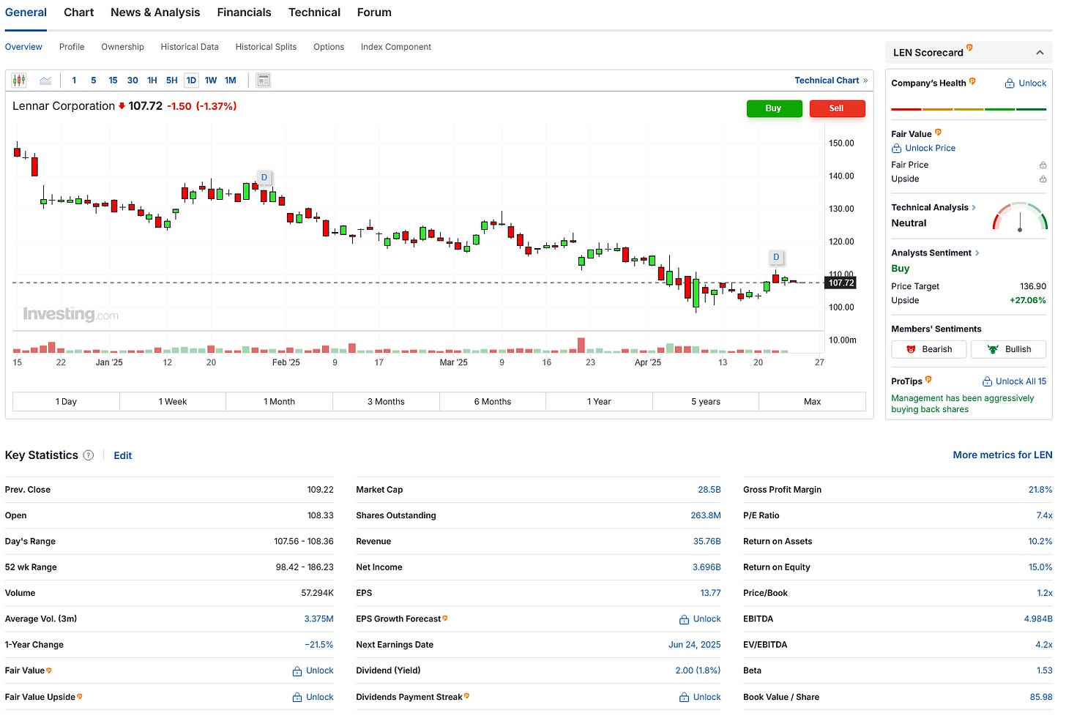Vote Bearish on member sentiment
Screen dimensions: 1066x721
[928, 350]
